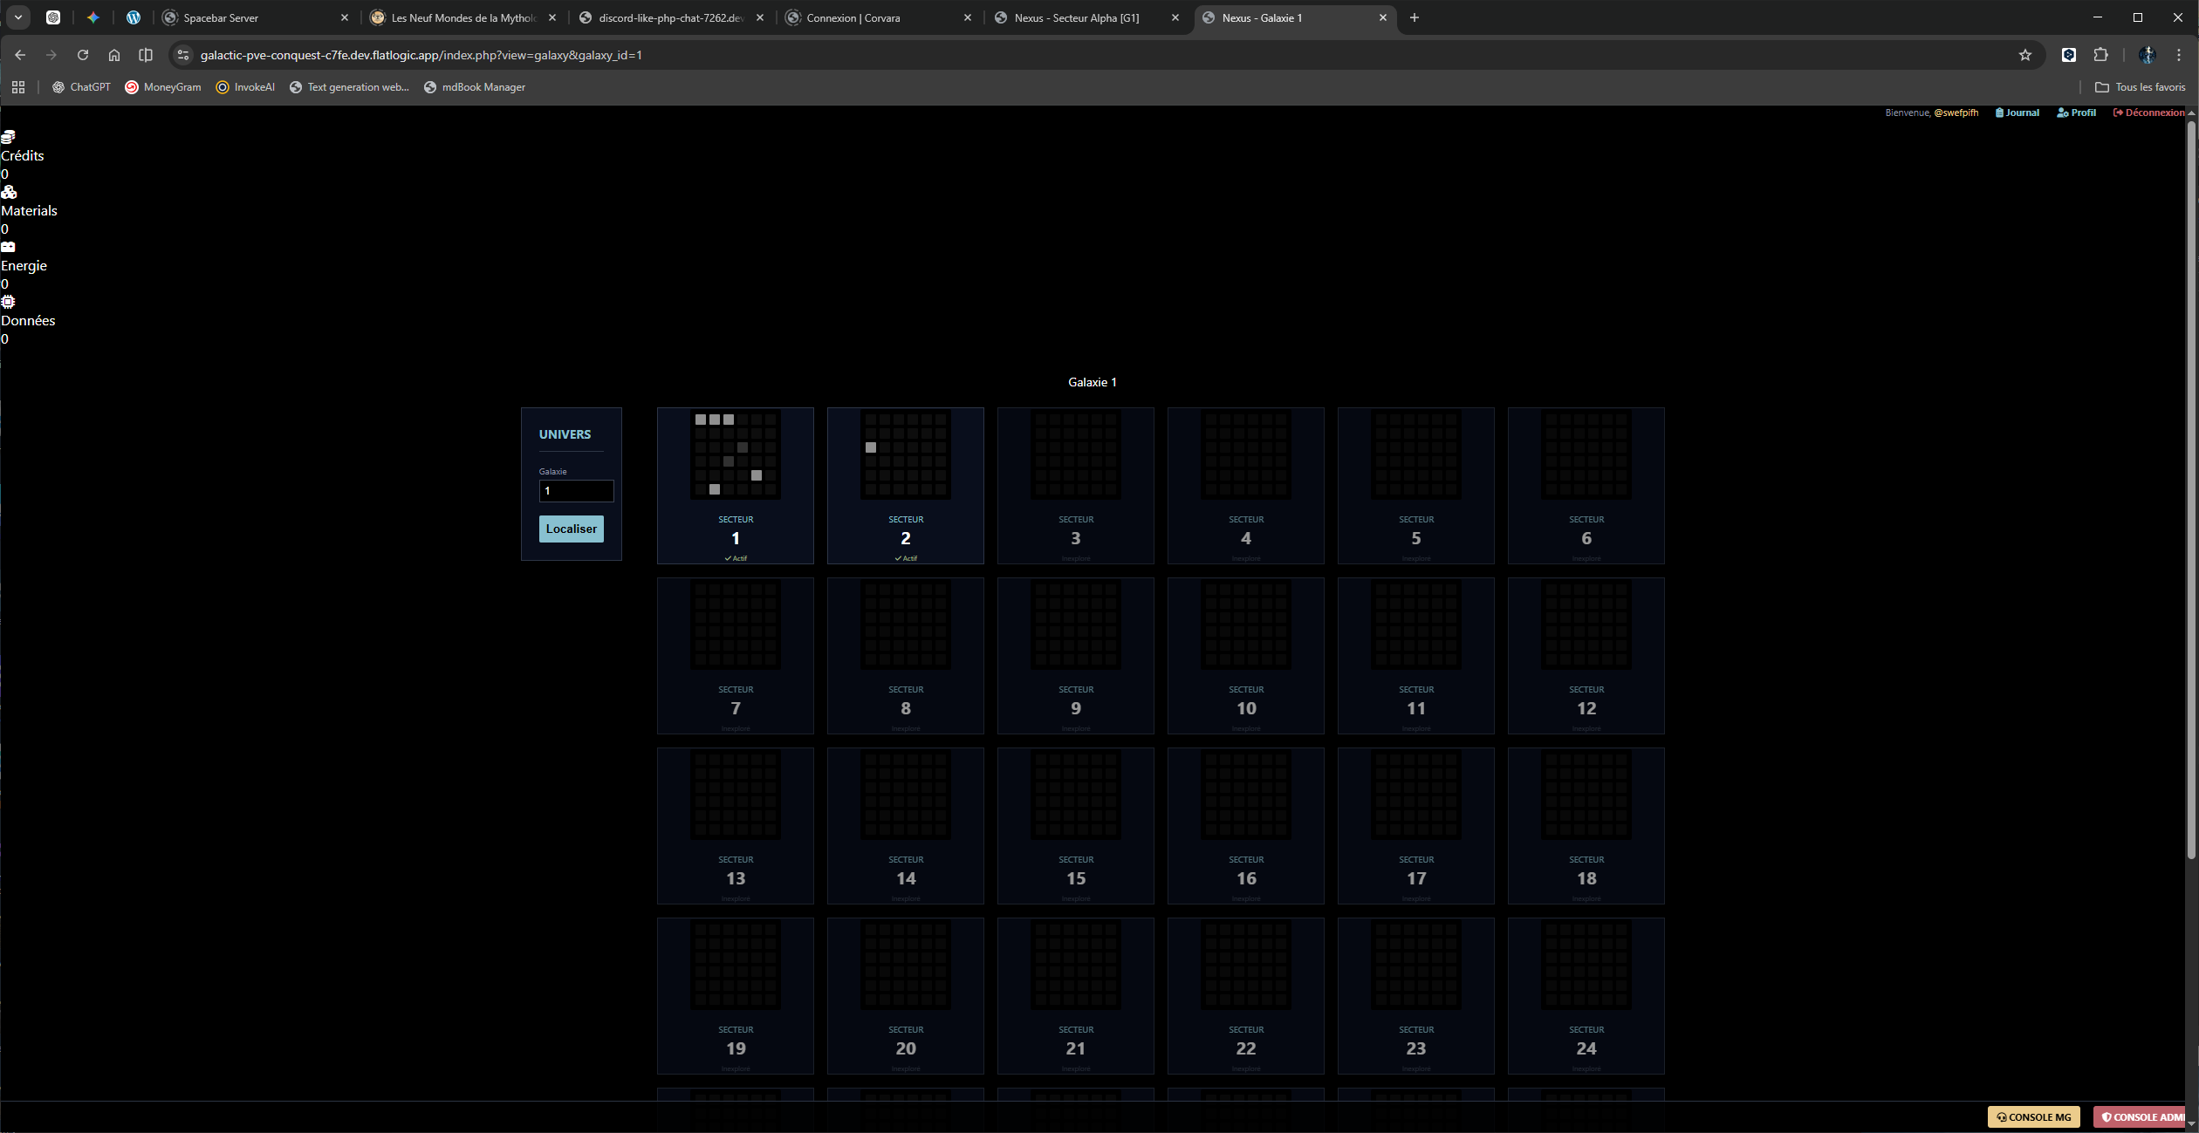The width and height of the screenshot is (2199, 1133).
Task: Switch to Nexus - Secteur Alpha tab
Action: pos(1076,17)
